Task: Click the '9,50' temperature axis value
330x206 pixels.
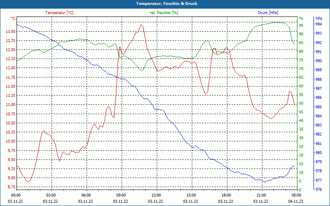Action: coord(12,159)
